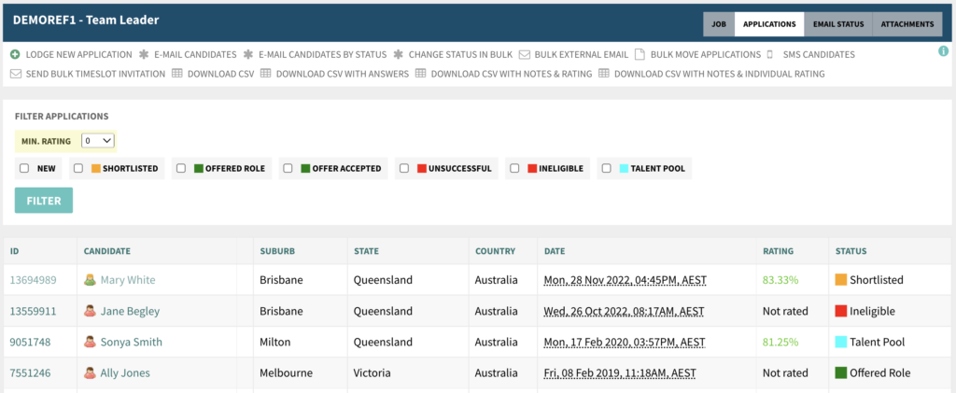Click Mary White's green avatar icon
The width and height of the screenshot is (956, 393).
coord(91,280)
